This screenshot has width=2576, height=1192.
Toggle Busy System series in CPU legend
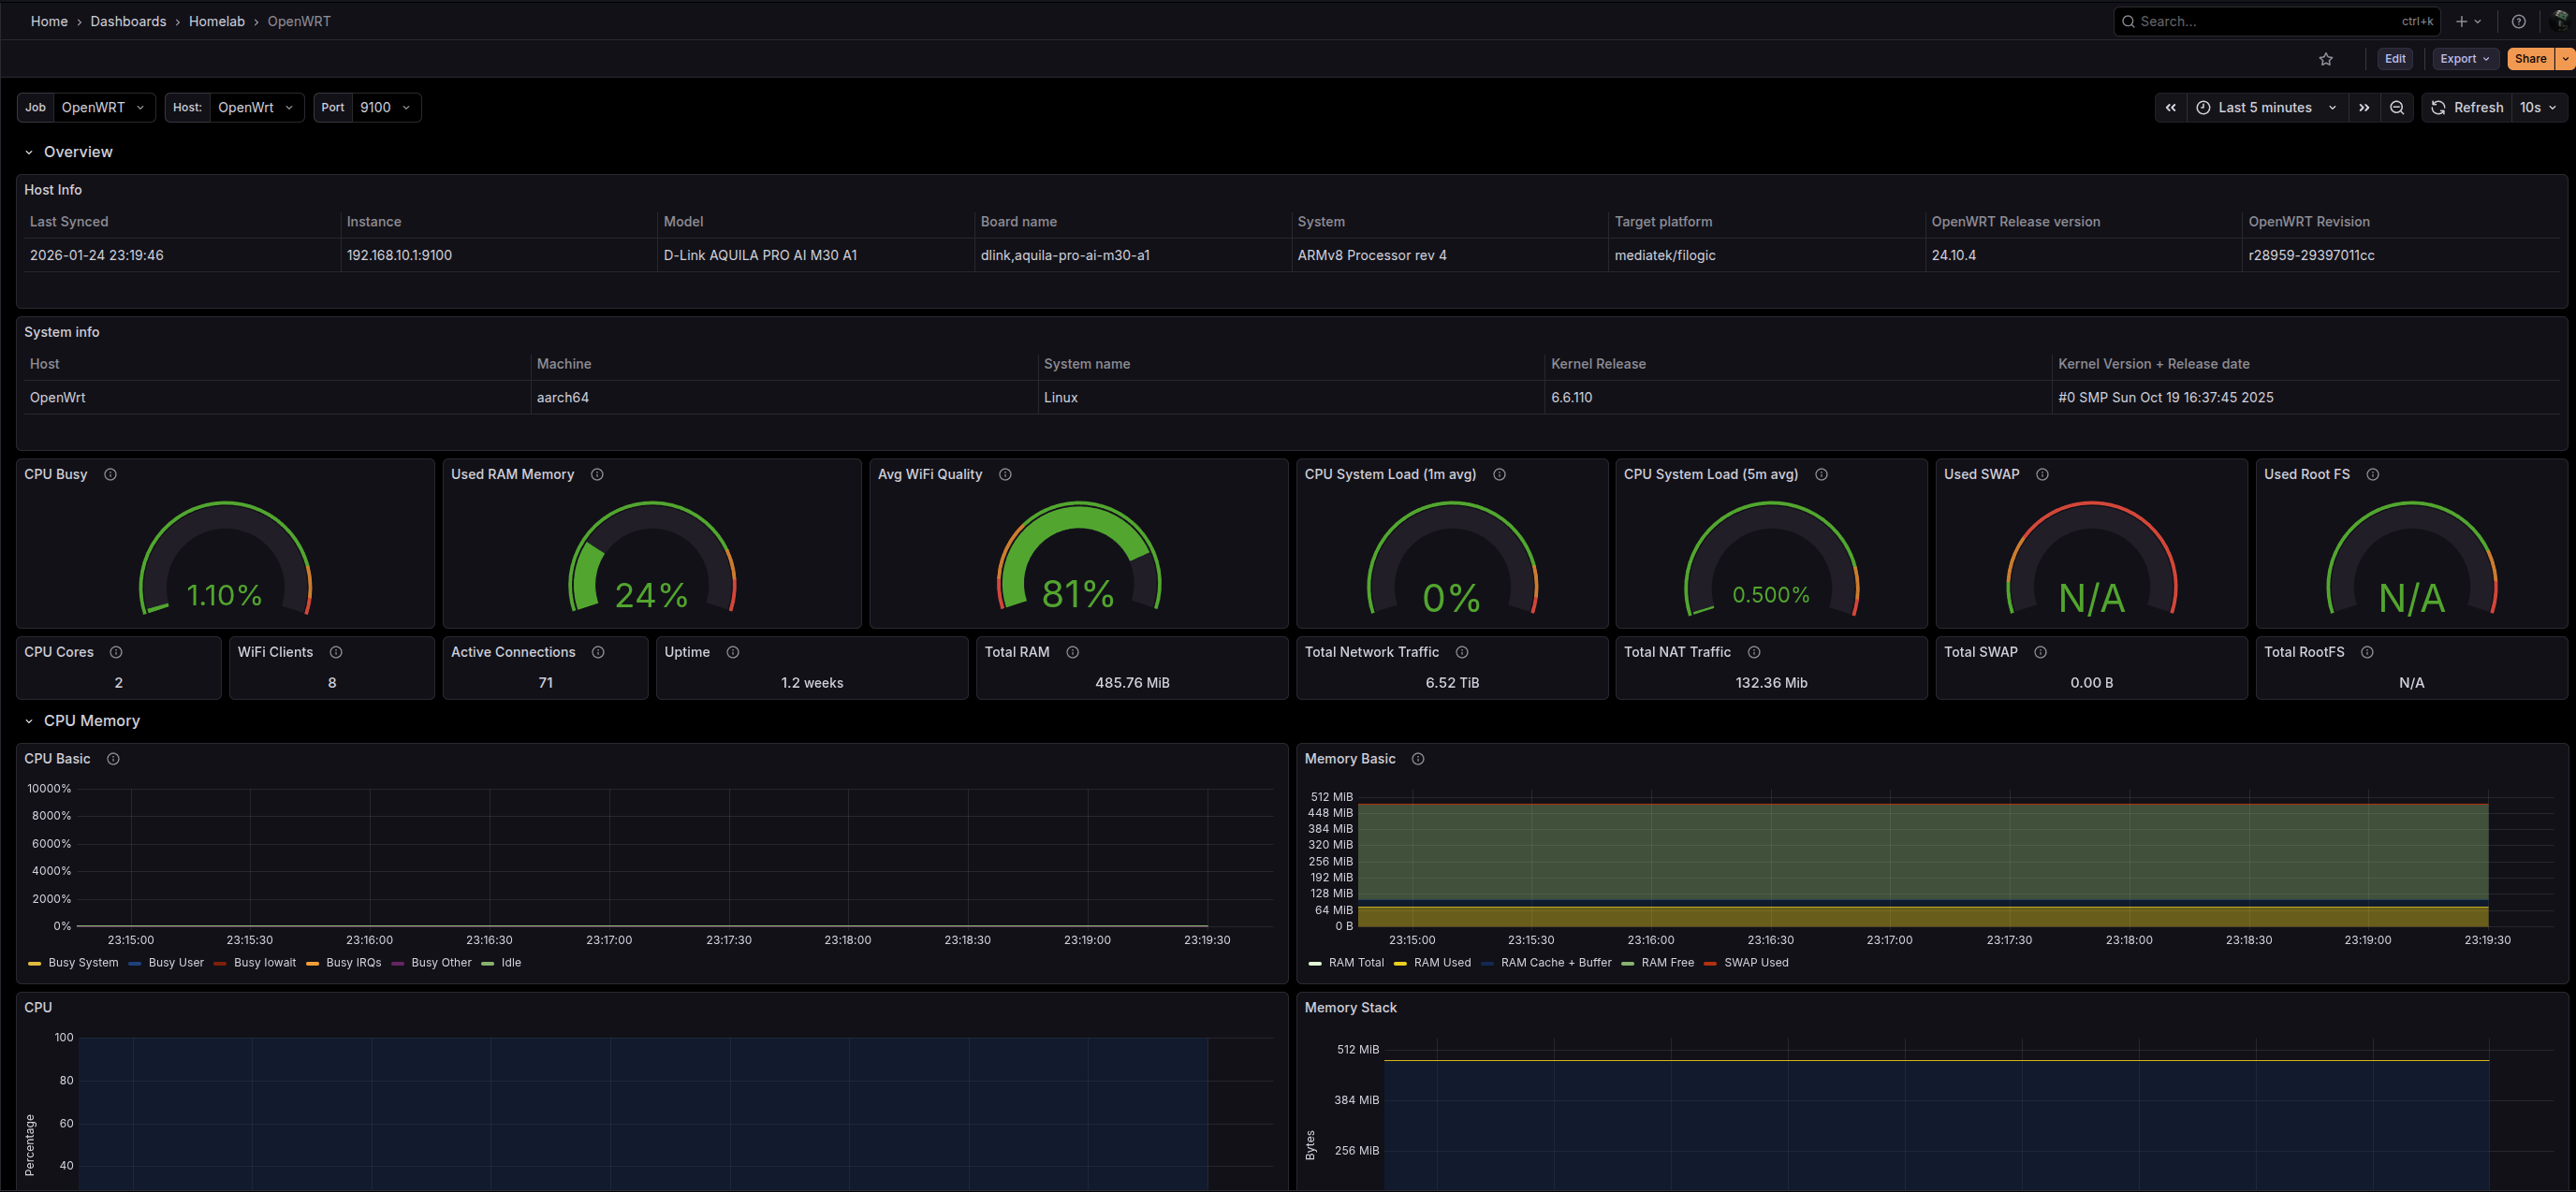pyautogui.click(x=82, y=963)
